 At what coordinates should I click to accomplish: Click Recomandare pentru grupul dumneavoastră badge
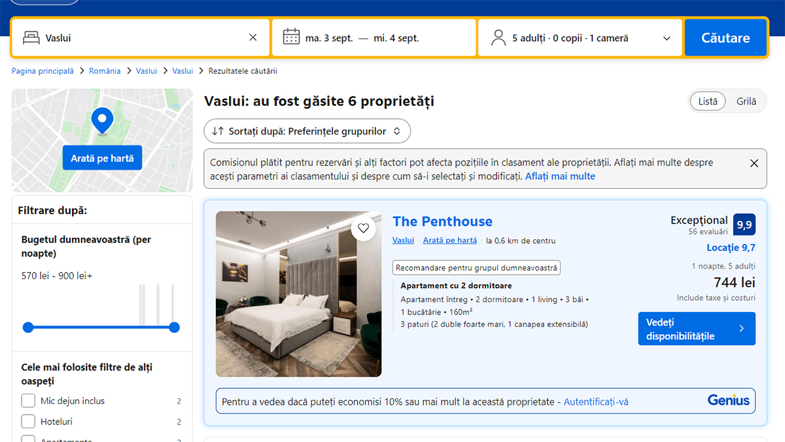click(x=477, y=267)
